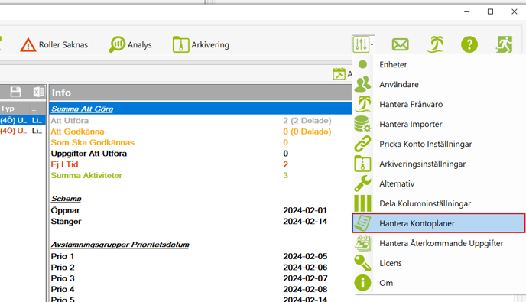Choose Hantera Frånvaro from the menu
526x302 pixels.
coord(438,104)
